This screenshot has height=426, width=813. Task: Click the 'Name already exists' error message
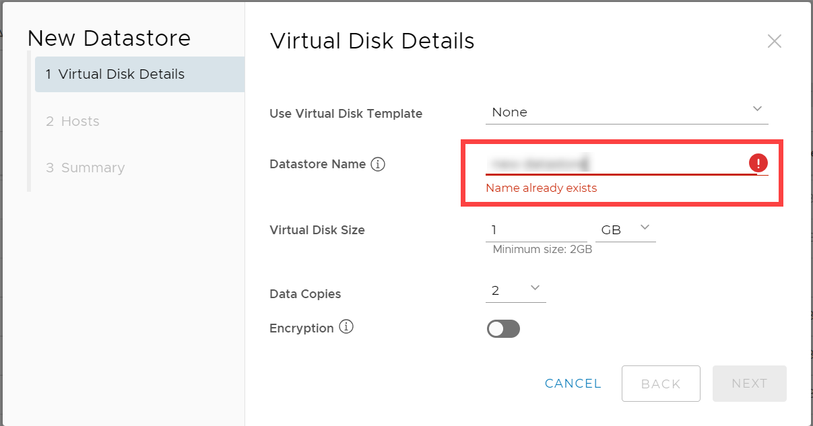(542, 188)
